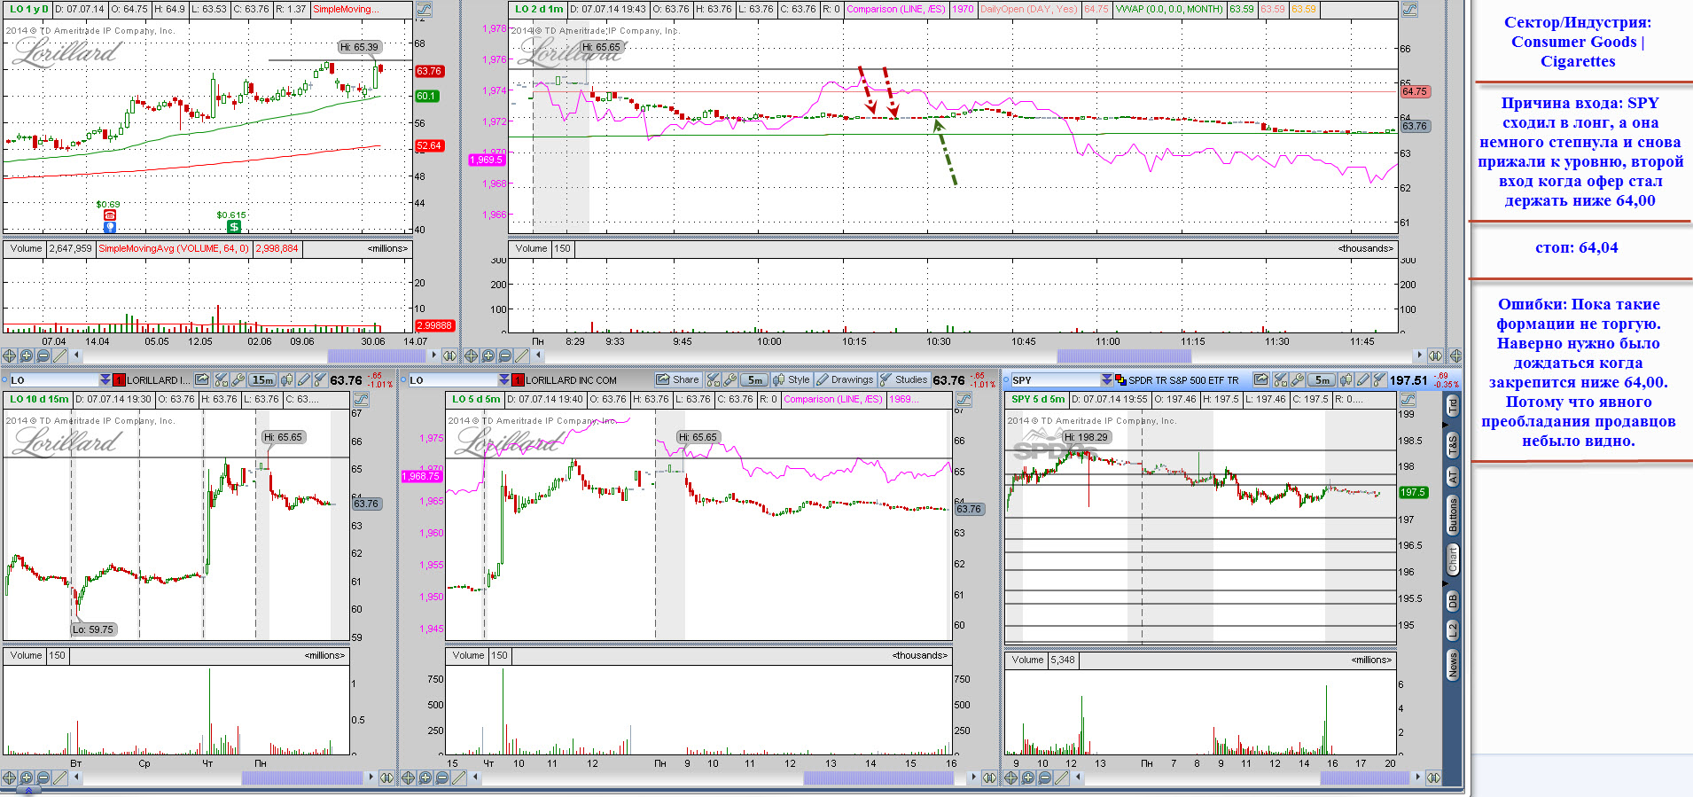The width and height of the screenshot is (1693, 797).
Task: Open LO 10 d 15m aggregation label
Action: click(x=39, y=400)
